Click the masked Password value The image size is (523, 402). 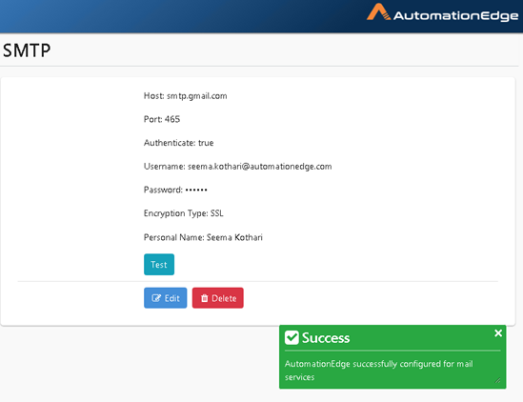coord(196,190)
